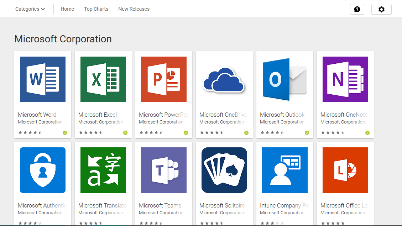Click the green check badge on Microsoft OneDrive
The image size is (402, 226).
click(x=246, y=133)
